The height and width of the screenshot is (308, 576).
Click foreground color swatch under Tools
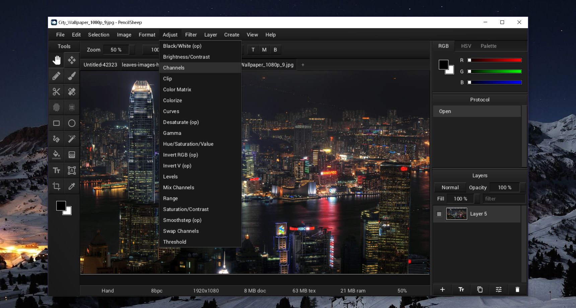tap(61, 205)
